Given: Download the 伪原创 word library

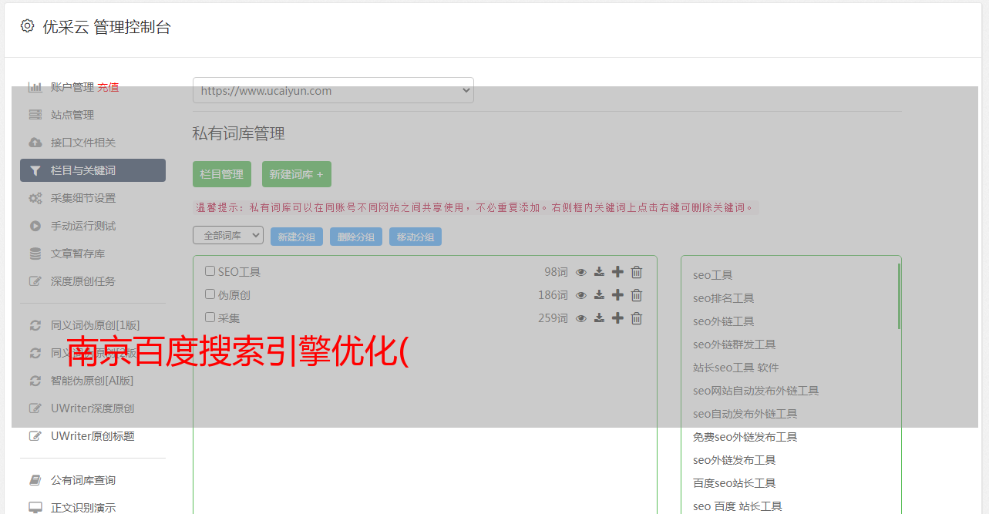Looking at the screenshot, I should 599,295.
